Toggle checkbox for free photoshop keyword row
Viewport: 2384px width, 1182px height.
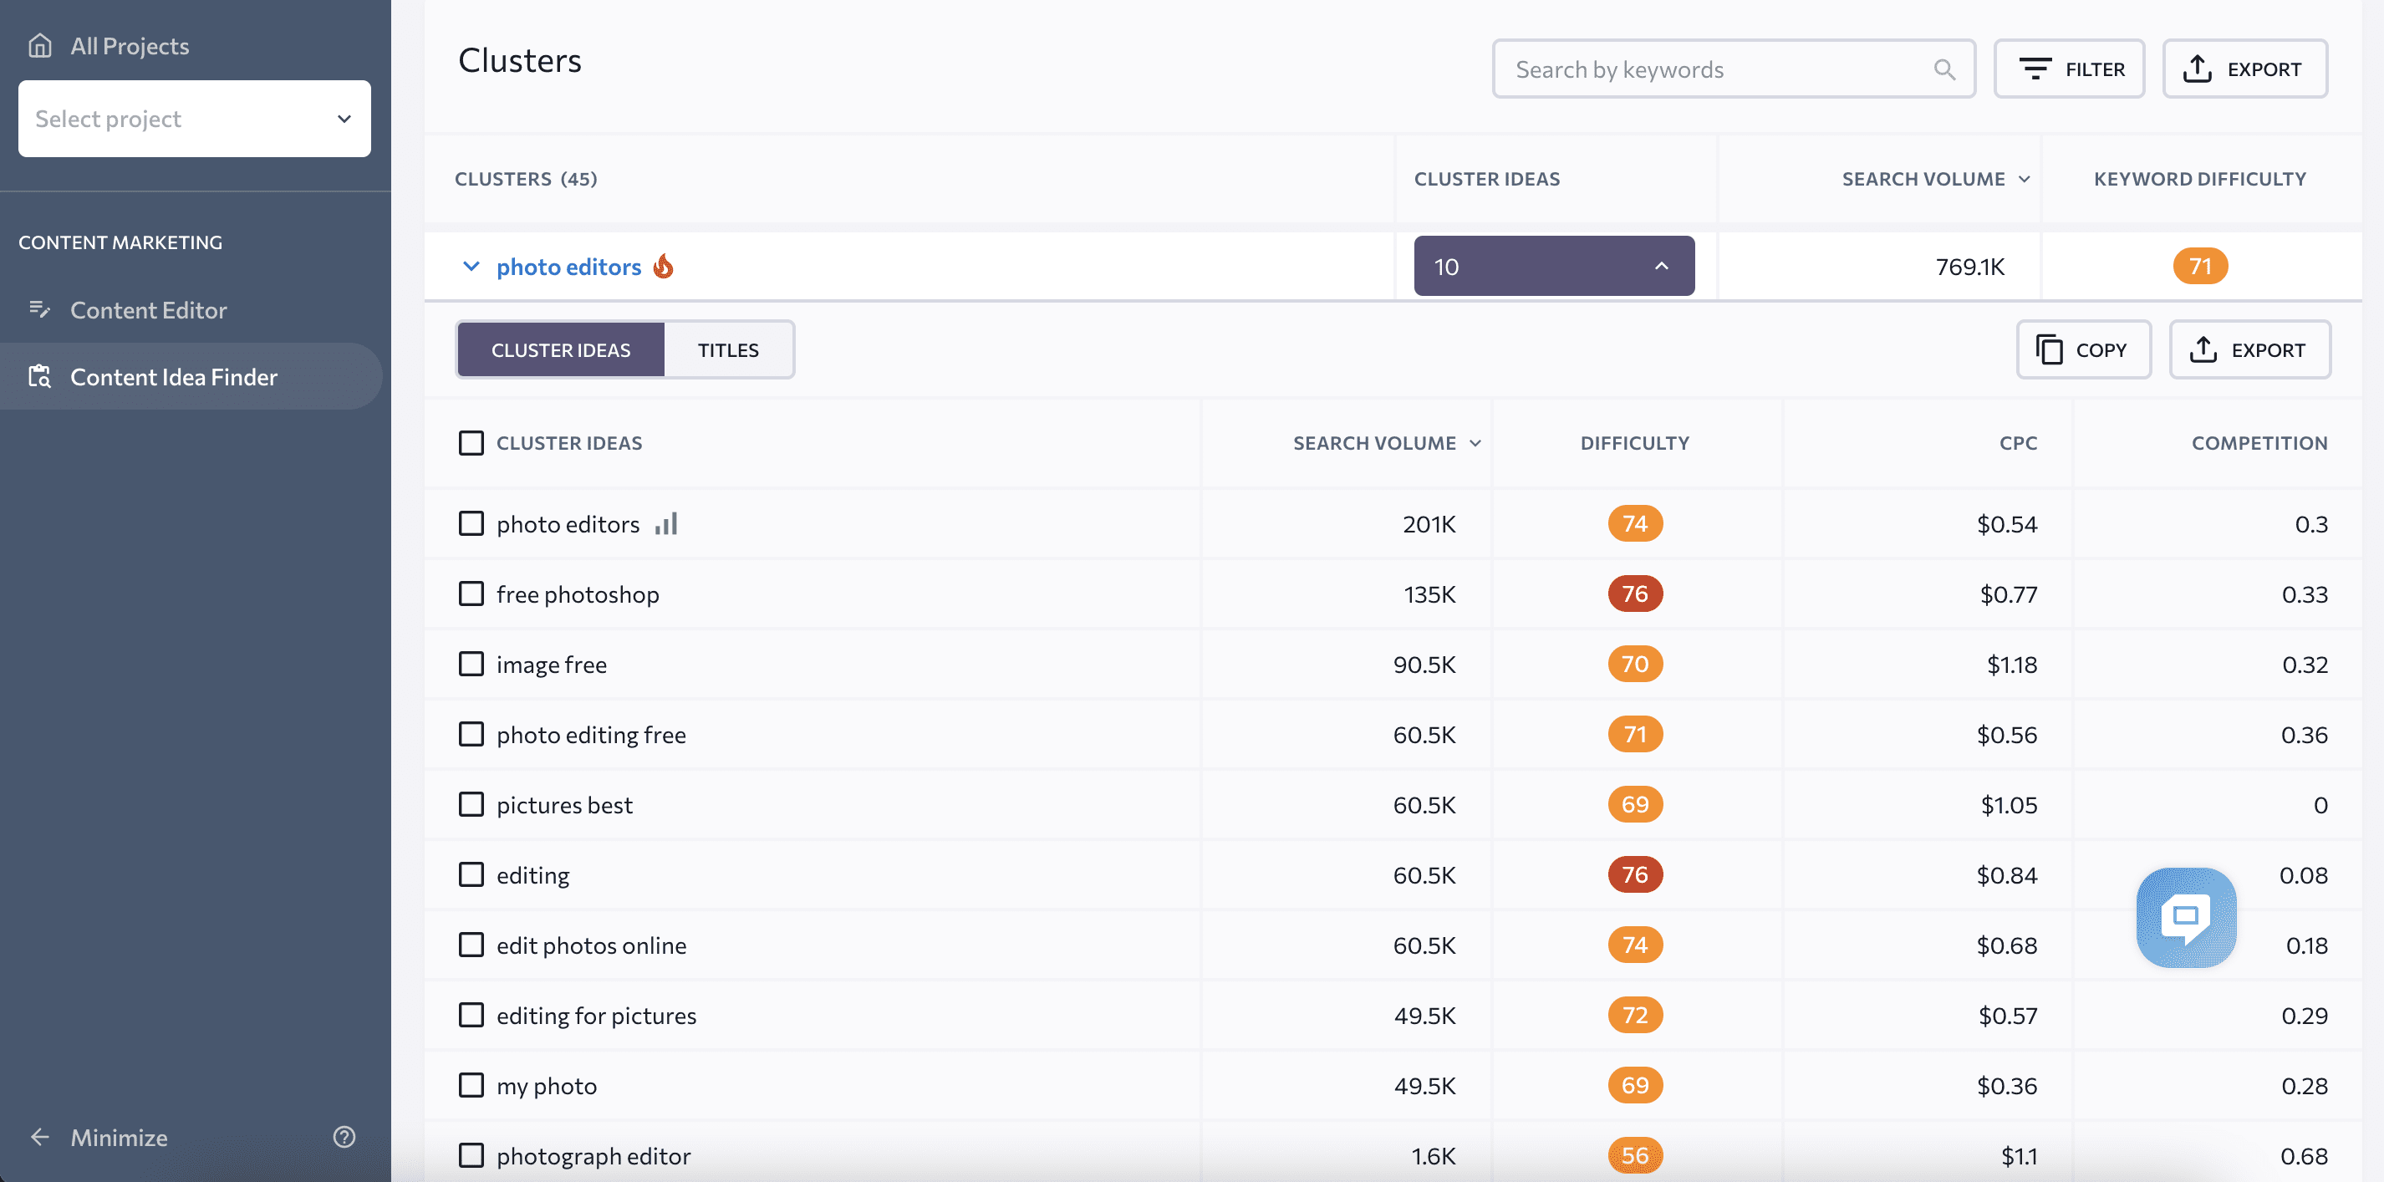click(x=471, y=592)
